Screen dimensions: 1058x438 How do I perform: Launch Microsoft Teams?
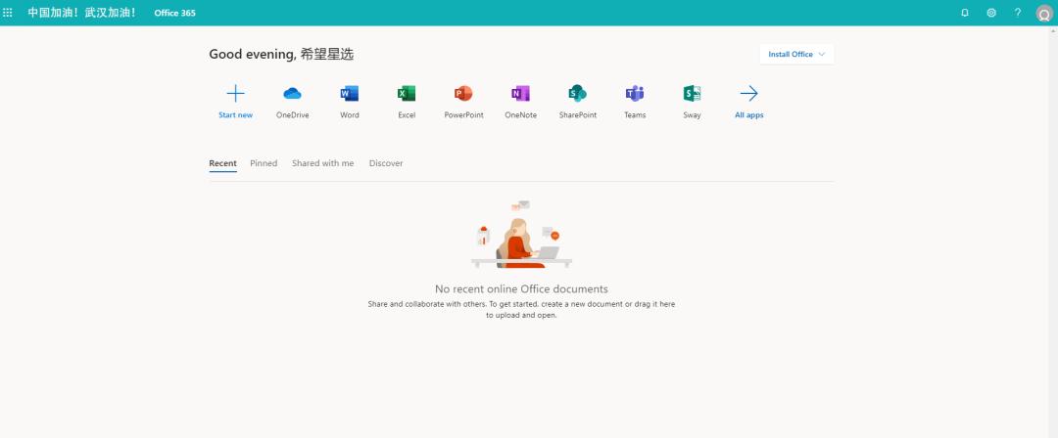635,93
